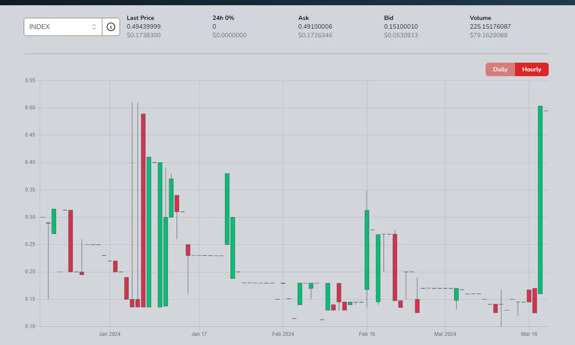The height and width of the screenshot is (345, 575).
Task: Click the Ask value 0.49100006
Action: (x=315, y=27)
